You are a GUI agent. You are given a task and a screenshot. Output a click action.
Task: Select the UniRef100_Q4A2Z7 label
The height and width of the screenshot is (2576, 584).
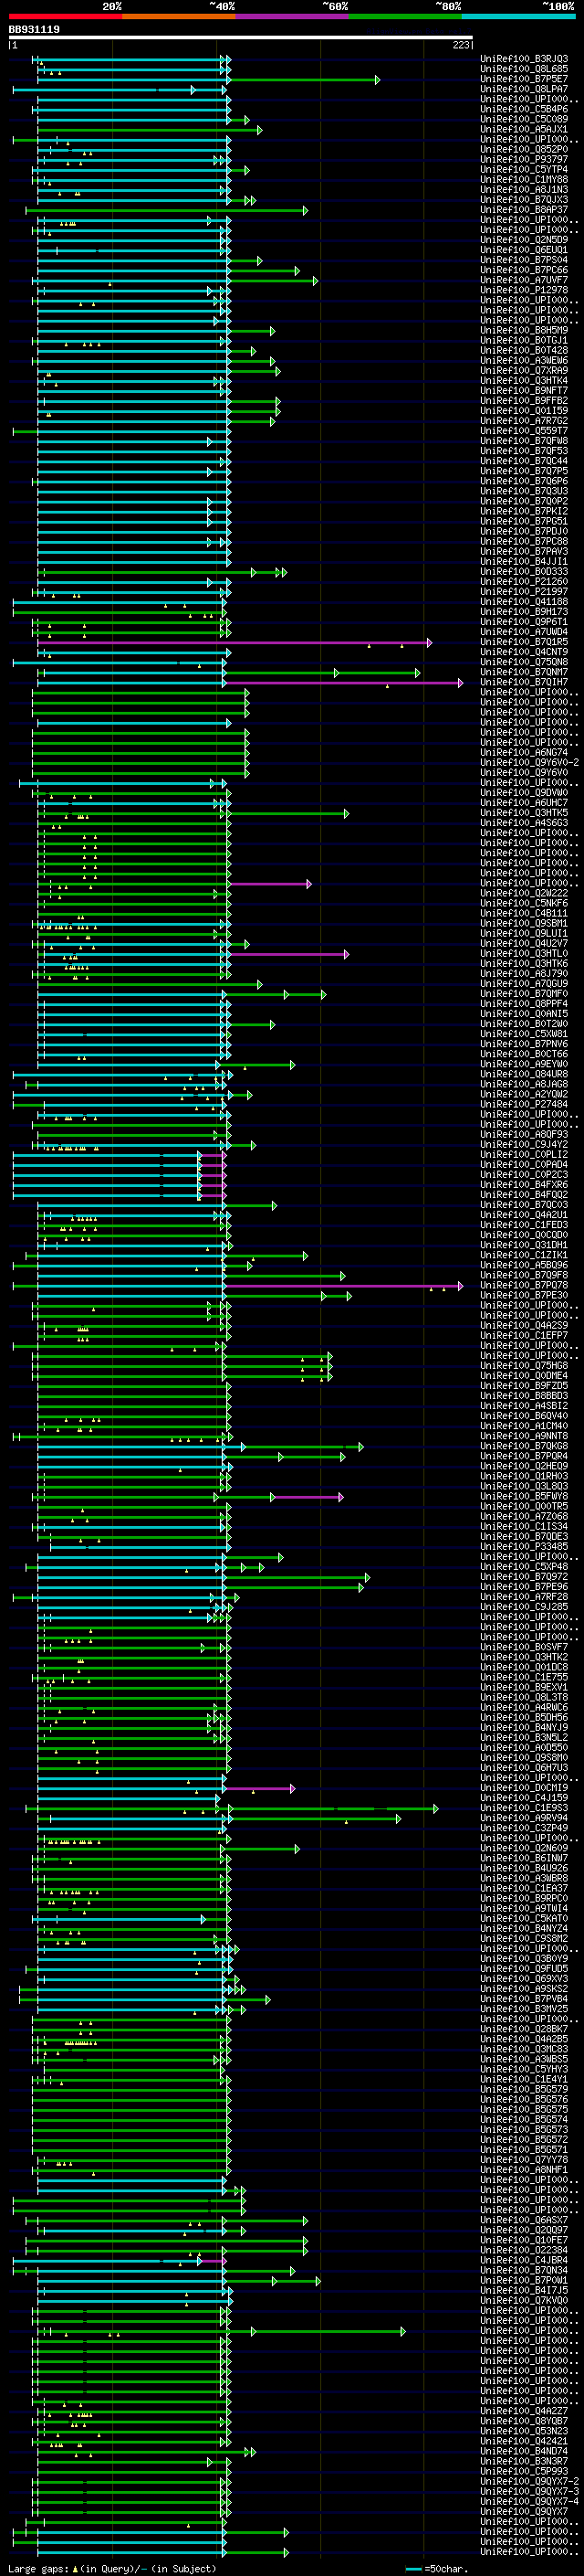[x=524, y=2410]
